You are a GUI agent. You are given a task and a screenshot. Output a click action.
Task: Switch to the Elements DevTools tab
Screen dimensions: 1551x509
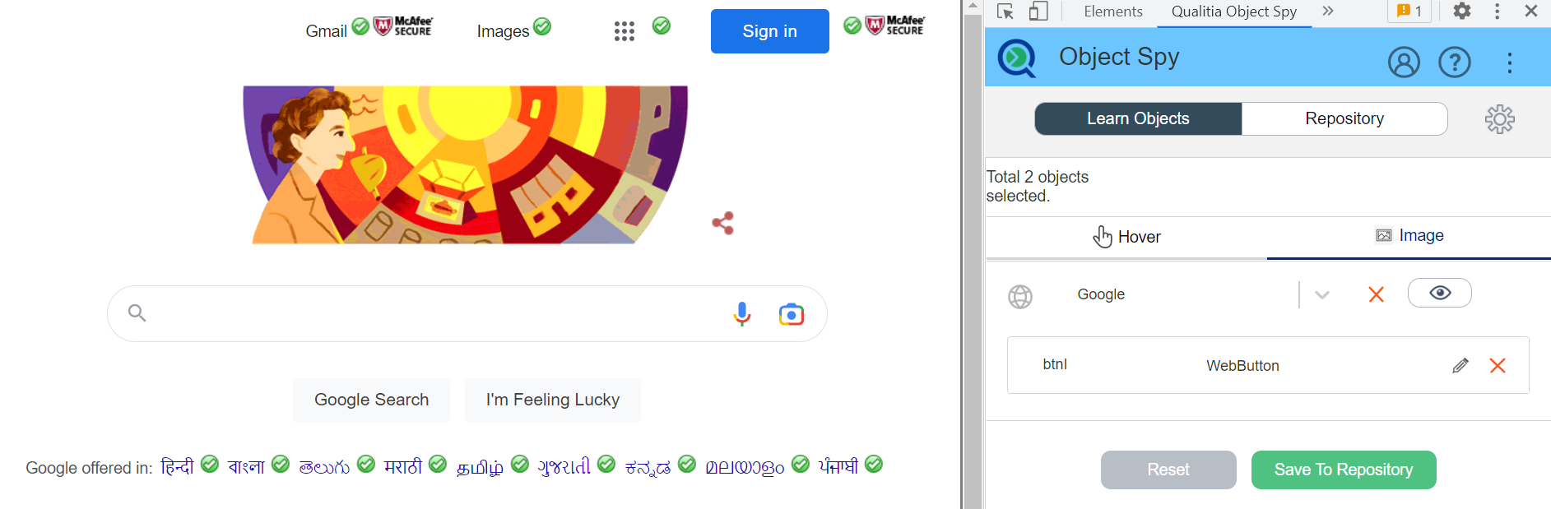1113,12
